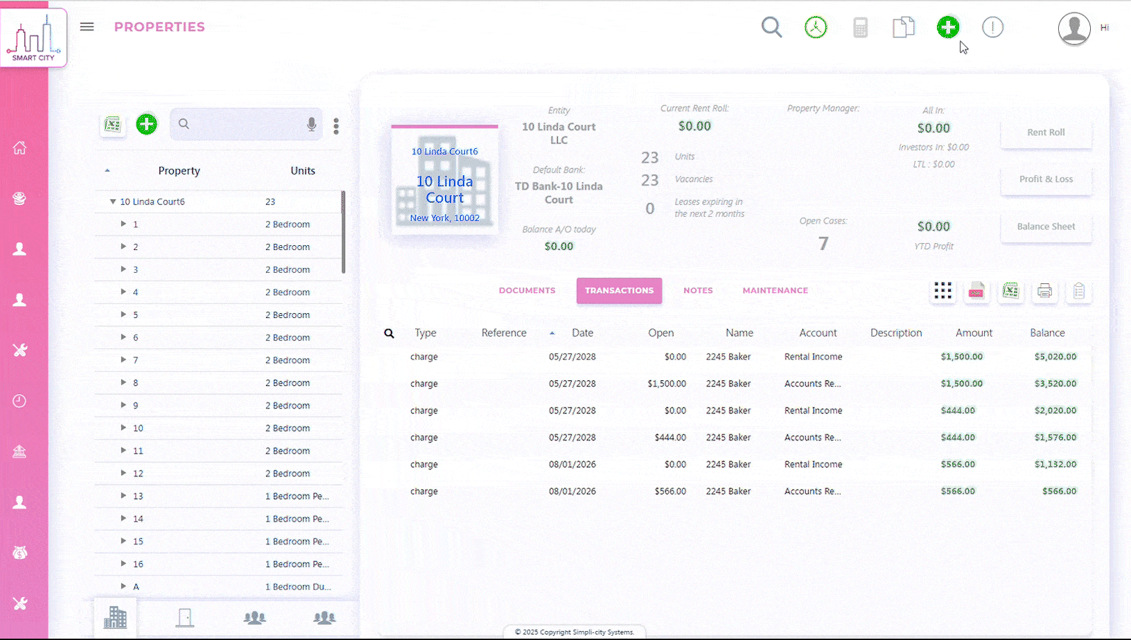The height and width of the screenshot is (640, 1131).
Task: Click the Type column header
Action: tap(426, 333)
